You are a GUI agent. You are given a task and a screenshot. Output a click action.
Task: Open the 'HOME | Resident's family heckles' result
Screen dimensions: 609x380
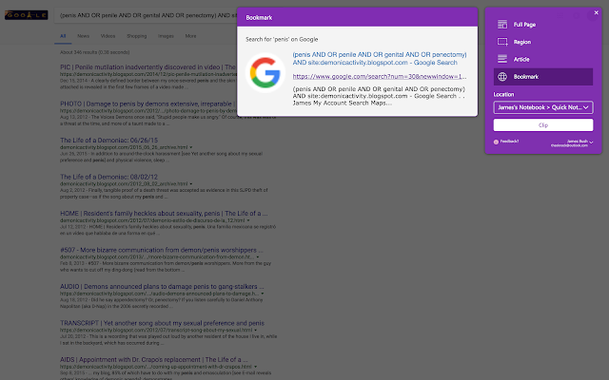164,213
